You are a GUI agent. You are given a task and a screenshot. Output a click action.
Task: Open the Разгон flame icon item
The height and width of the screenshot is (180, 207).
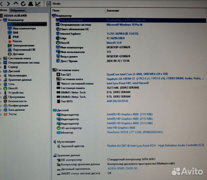(10, 41)
